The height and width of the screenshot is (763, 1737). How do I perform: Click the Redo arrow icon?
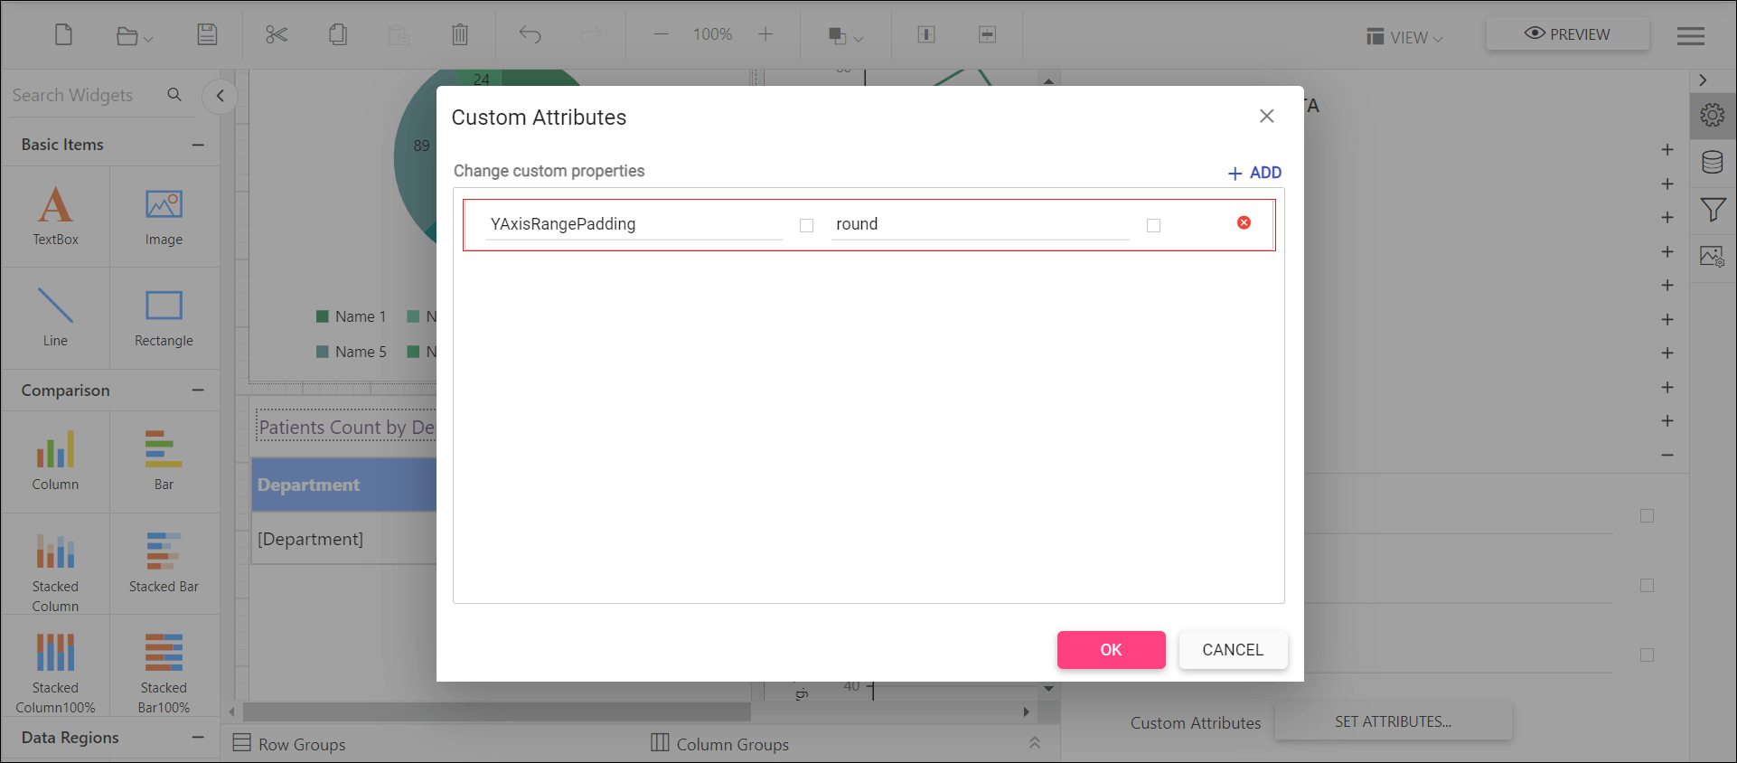tap(590, 34)
